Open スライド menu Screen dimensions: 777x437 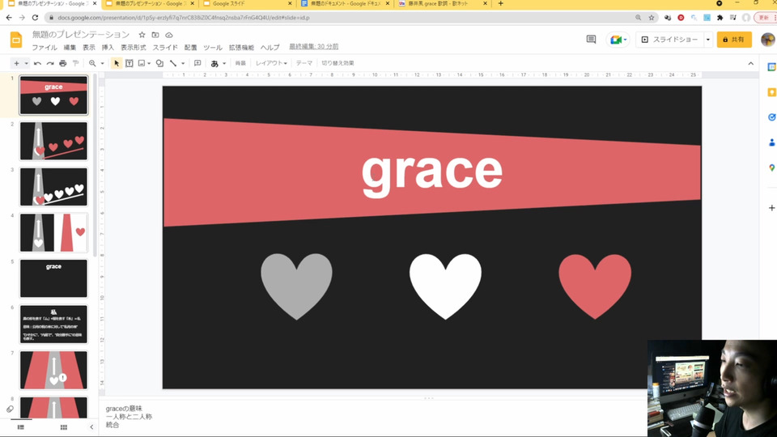pos(165,48)
